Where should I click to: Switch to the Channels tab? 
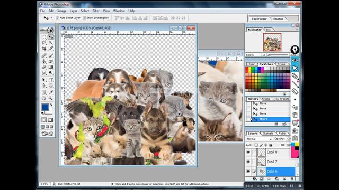(267, 134)
